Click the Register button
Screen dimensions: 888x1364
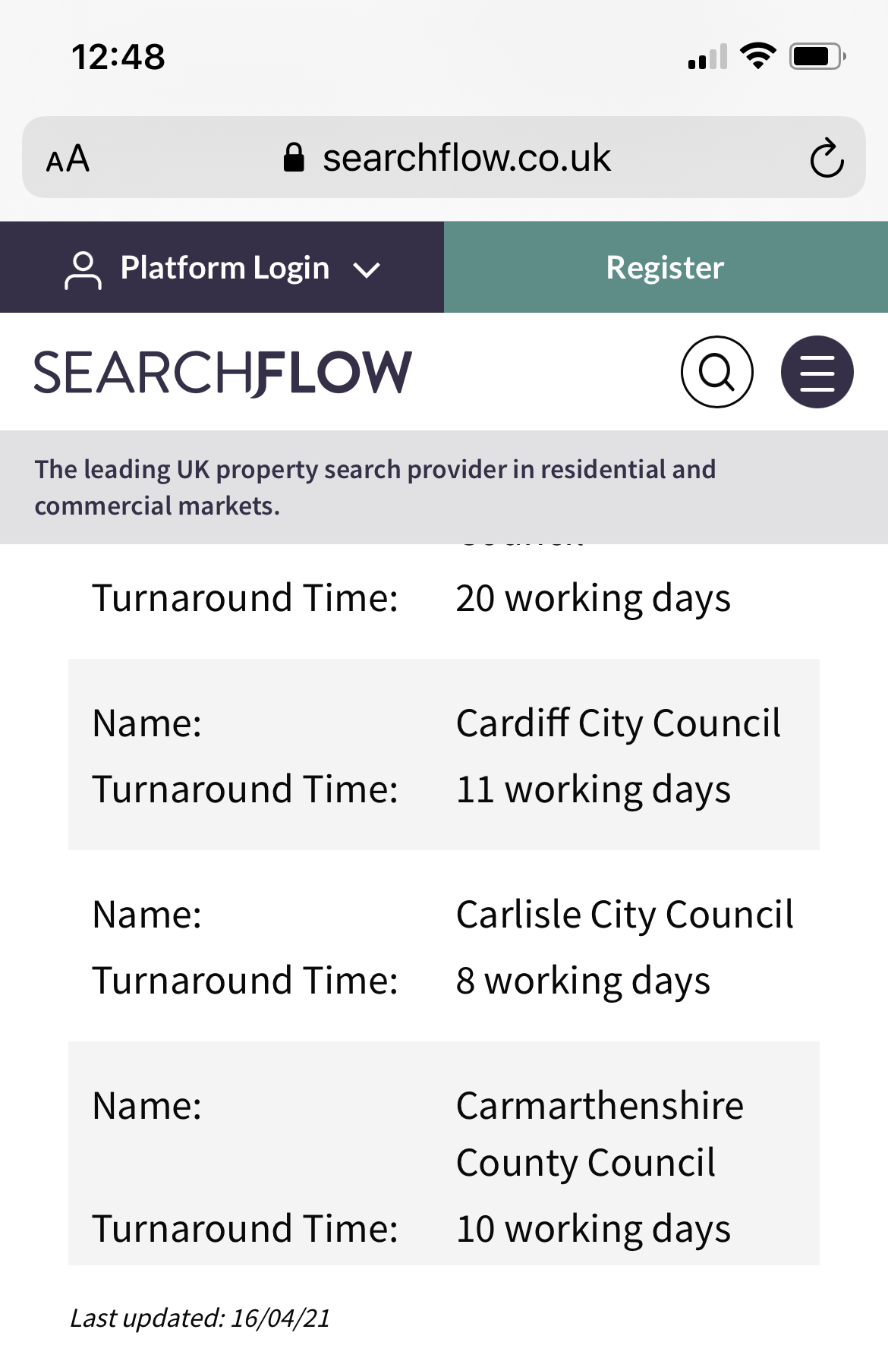666,267
